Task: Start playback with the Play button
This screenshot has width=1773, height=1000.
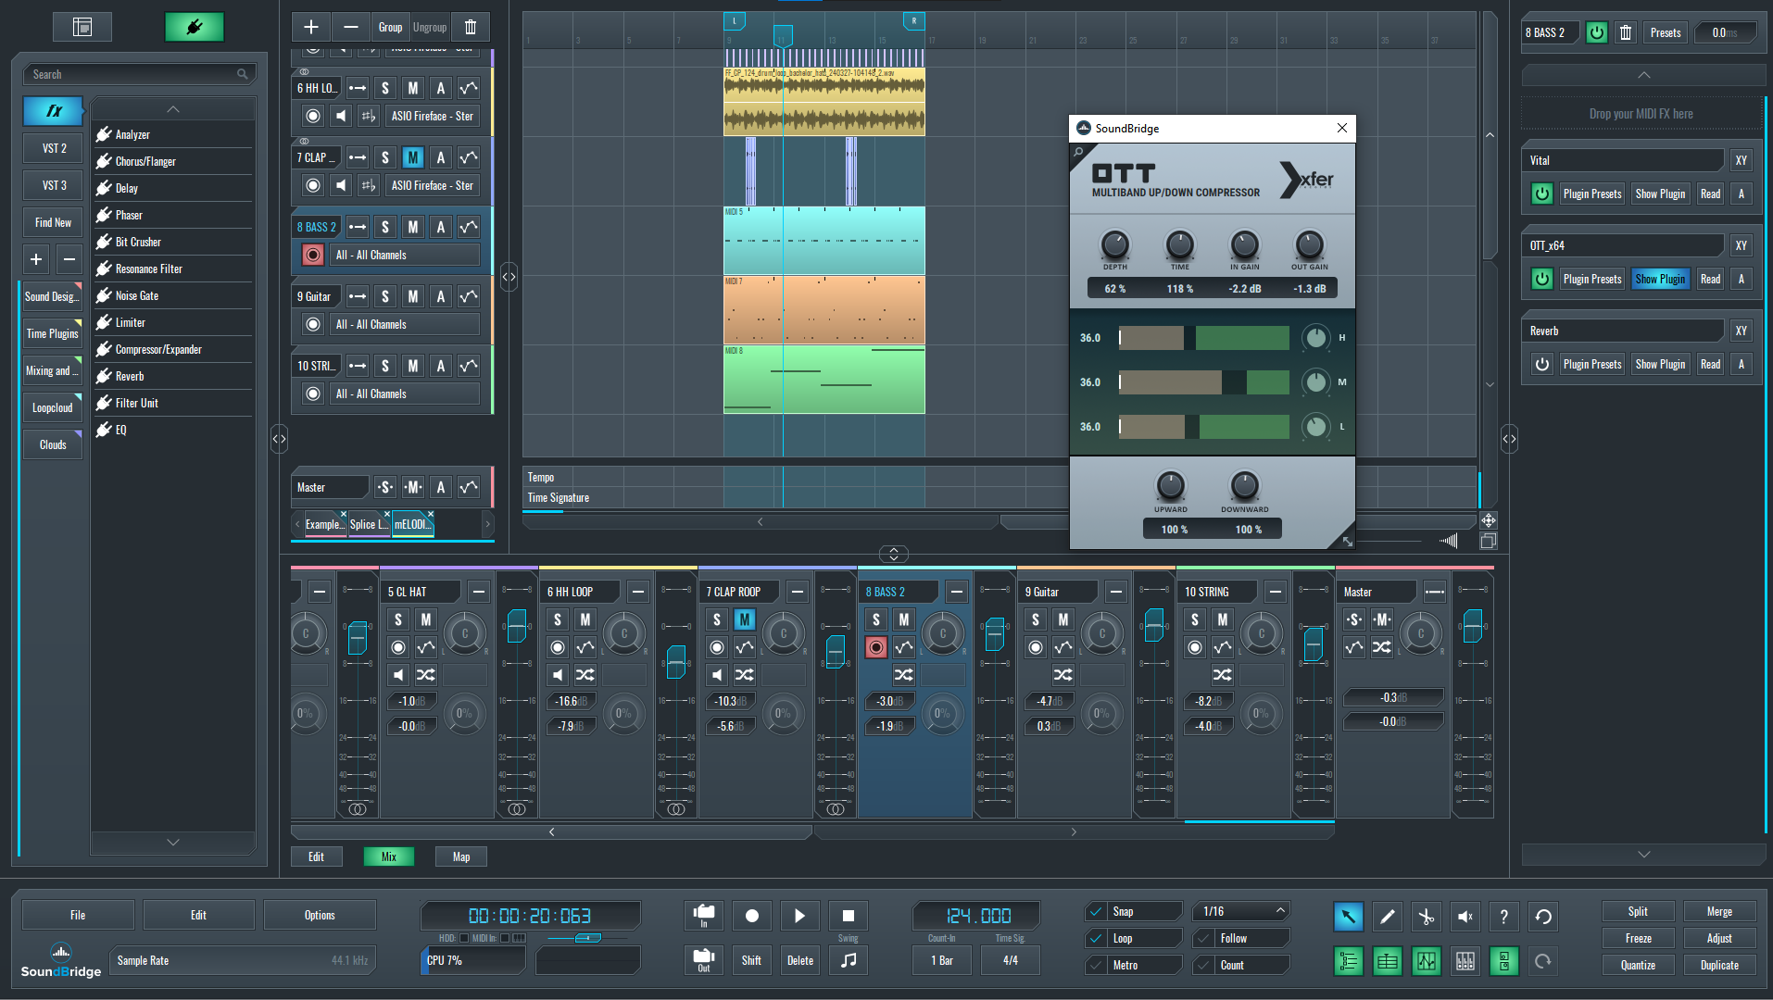Action: [799, 916]
